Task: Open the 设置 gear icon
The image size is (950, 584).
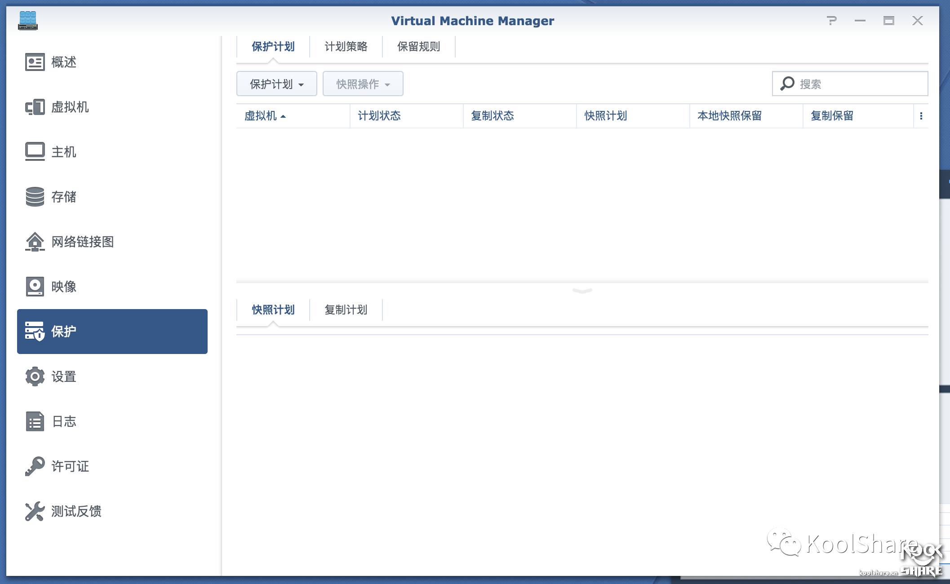Action: coord(35,376)
